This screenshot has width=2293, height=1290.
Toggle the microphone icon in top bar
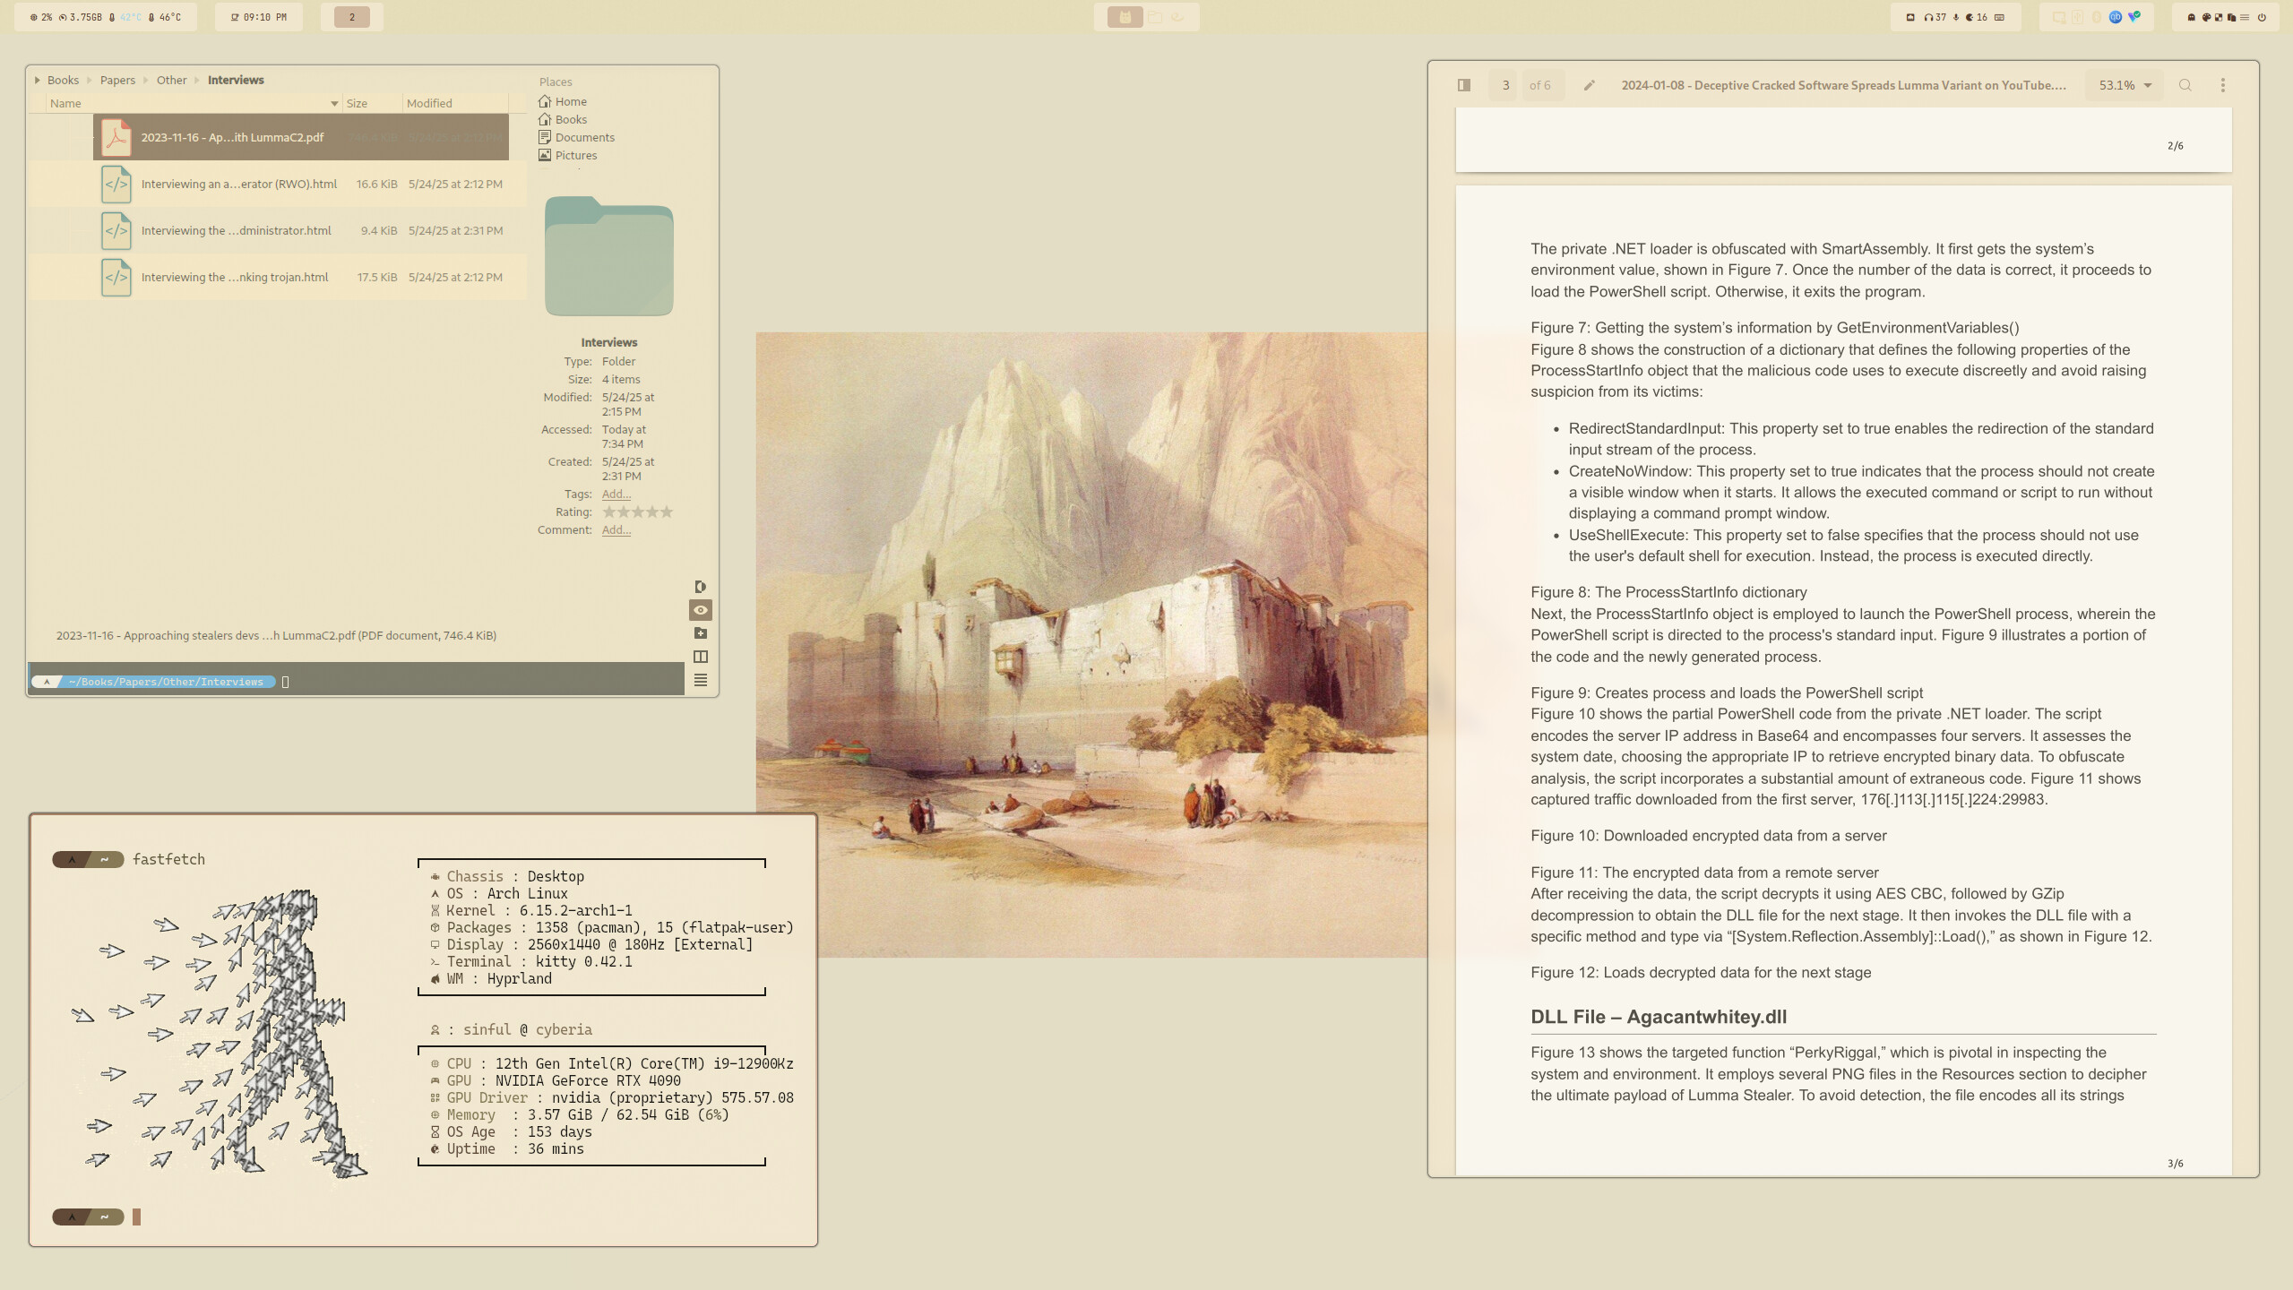1956,17
